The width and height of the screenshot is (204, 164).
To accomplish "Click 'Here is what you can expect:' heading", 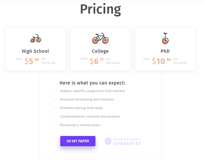I will [92, 83].
